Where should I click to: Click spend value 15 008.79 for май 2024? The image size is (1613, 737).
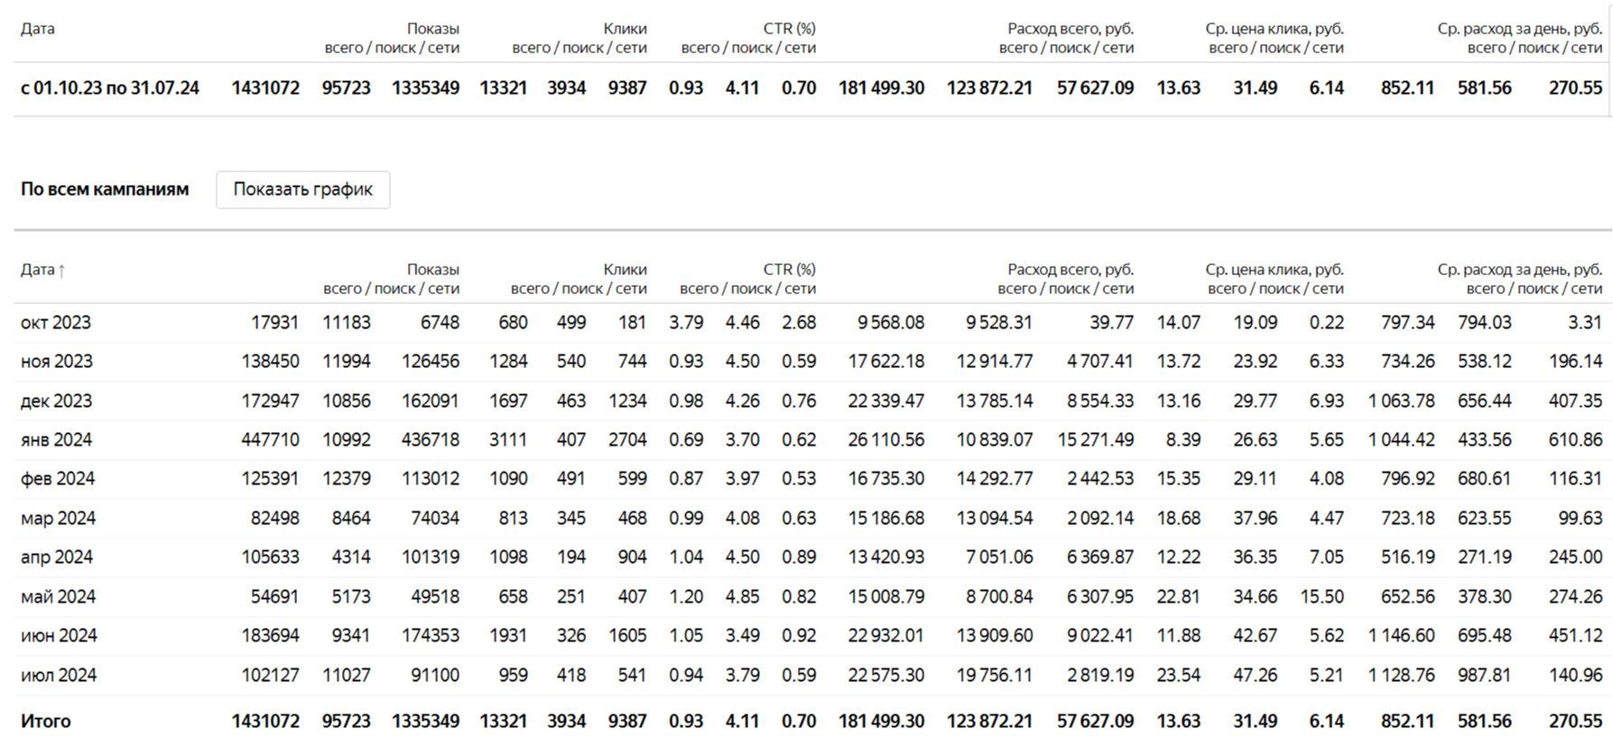pos(886,596)
